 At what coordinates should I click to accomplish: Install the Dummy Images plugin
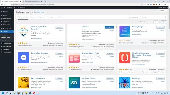[160, 27]
